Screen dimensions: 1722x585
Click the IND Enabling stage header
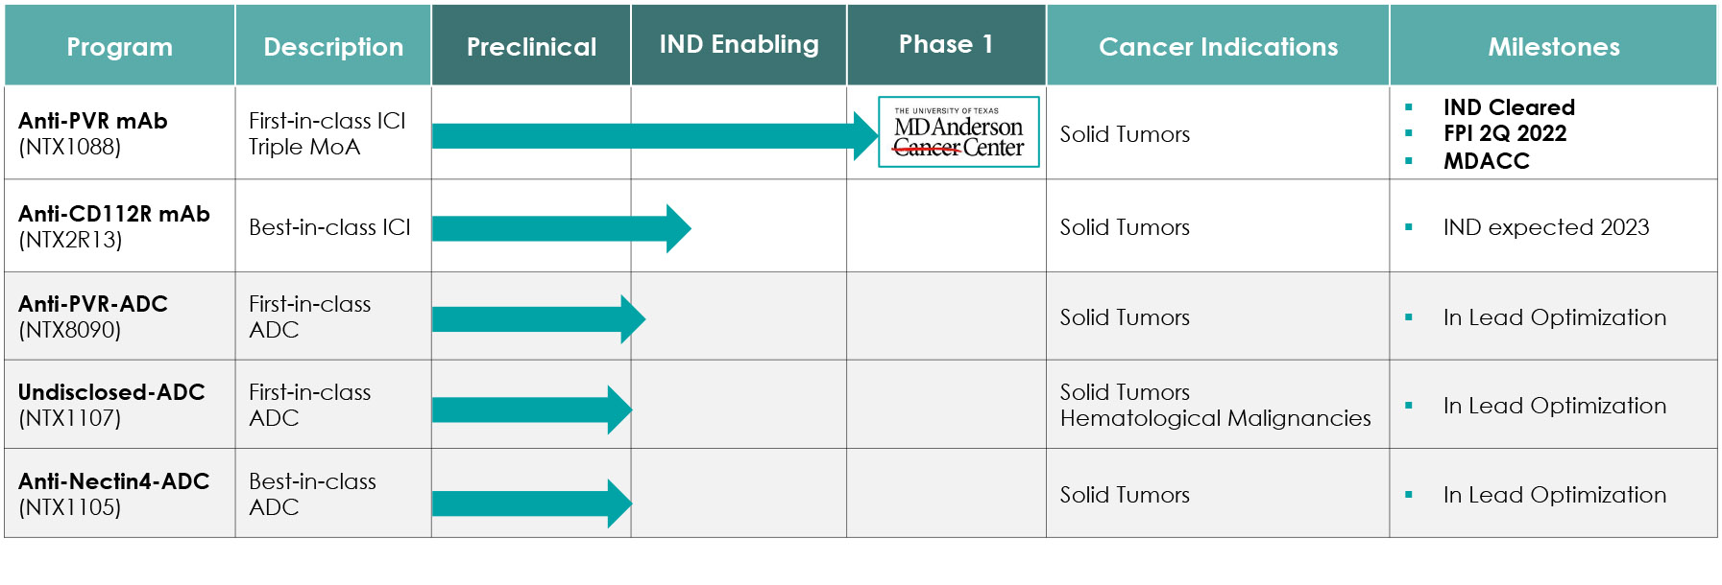739,45
